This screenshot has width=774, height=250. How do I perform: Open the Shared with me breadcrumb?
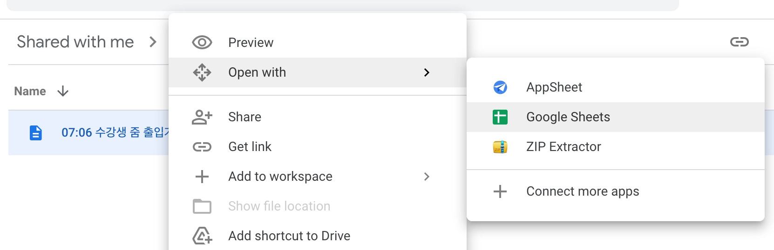(x=75, y=42)
